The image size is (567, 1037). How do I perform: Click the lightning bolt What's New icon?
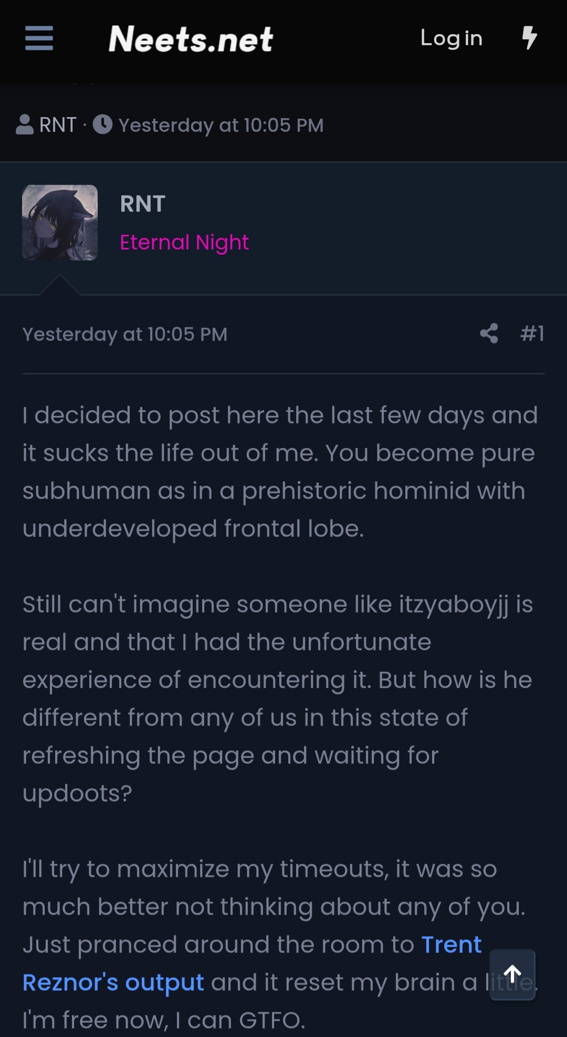pos(529,38)
